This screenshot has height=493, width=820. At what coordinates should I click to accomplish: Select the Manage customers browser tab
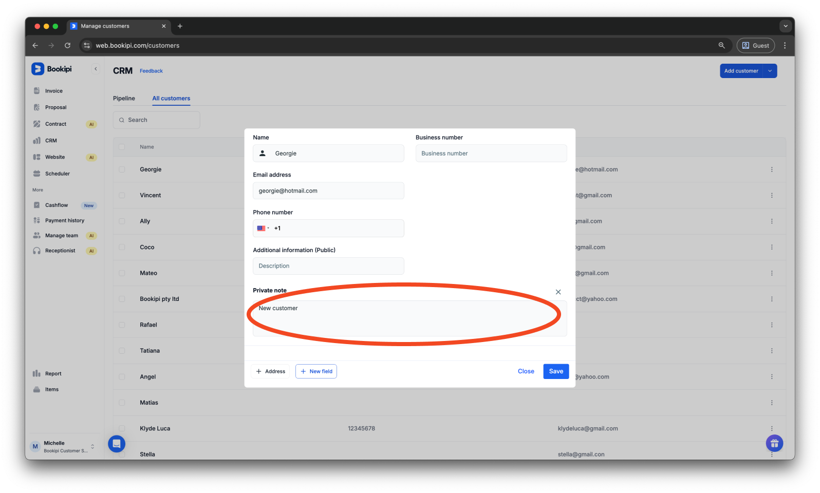click(x=118, y=26)
